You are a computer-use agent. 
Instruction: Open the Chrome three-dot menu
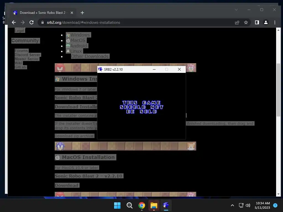pyautogui.click(x=275, y=22)
